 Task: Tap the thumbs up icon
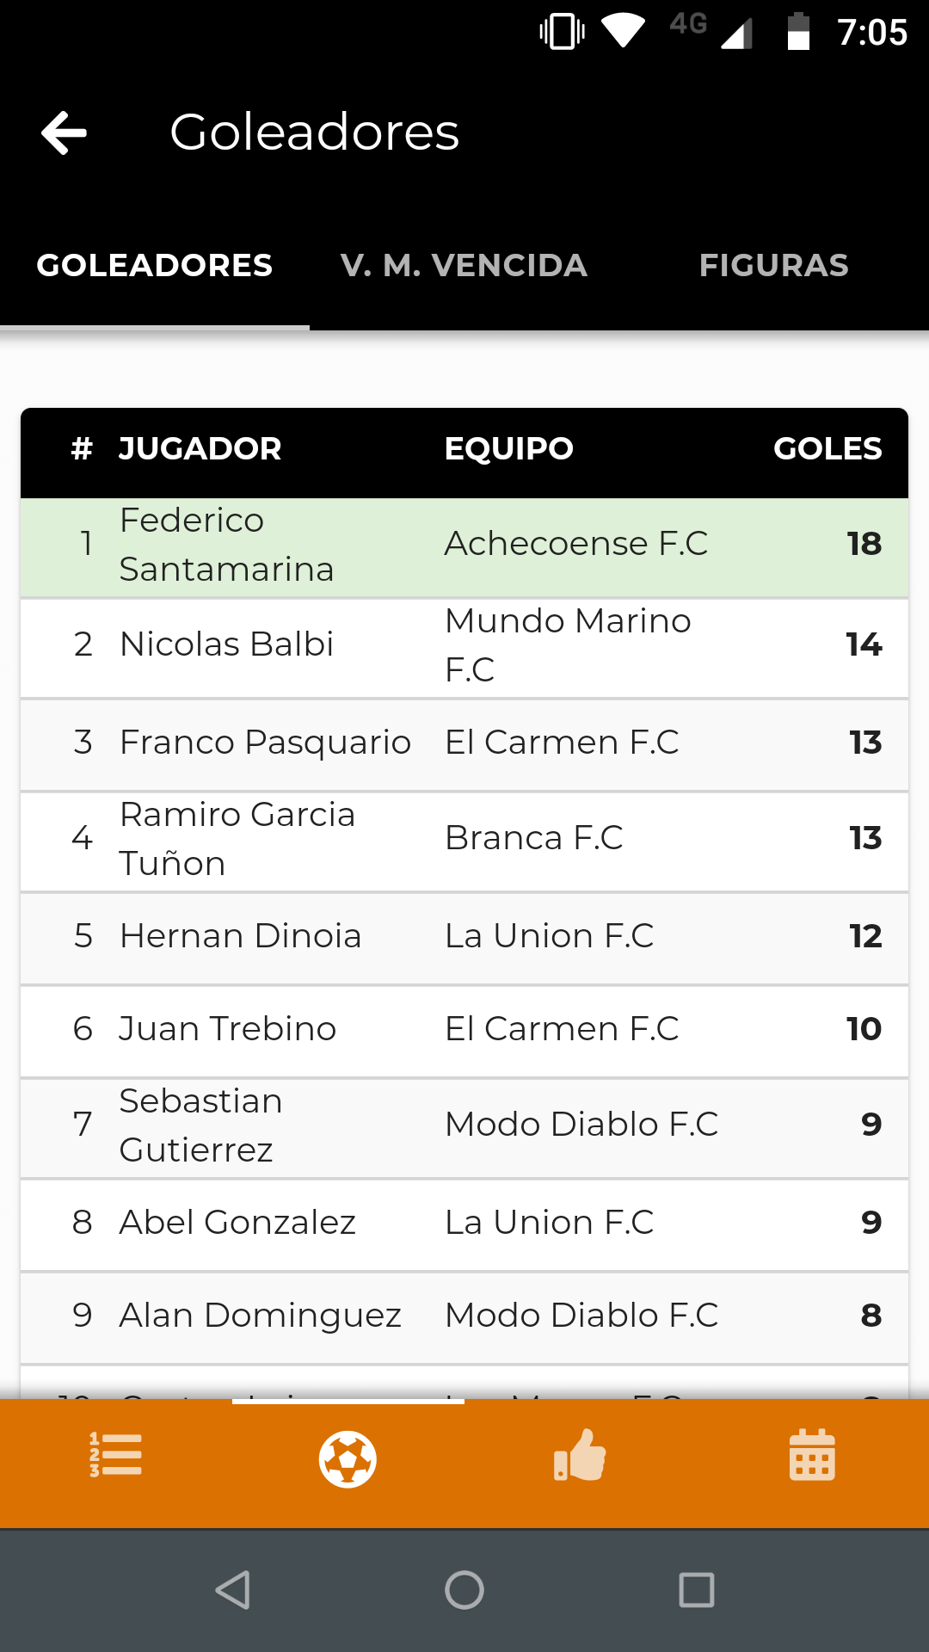point(580,1456)
